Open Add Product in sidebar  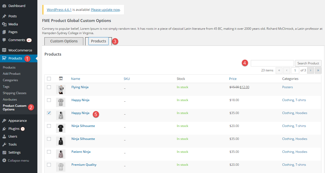(12, 74)
